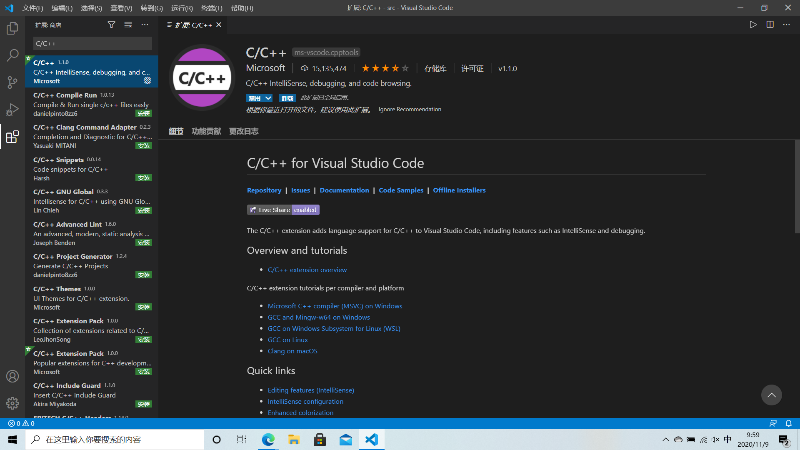Open the extensions panel more actions menu
Screen dimensions: 800x450
coord(145,25)
